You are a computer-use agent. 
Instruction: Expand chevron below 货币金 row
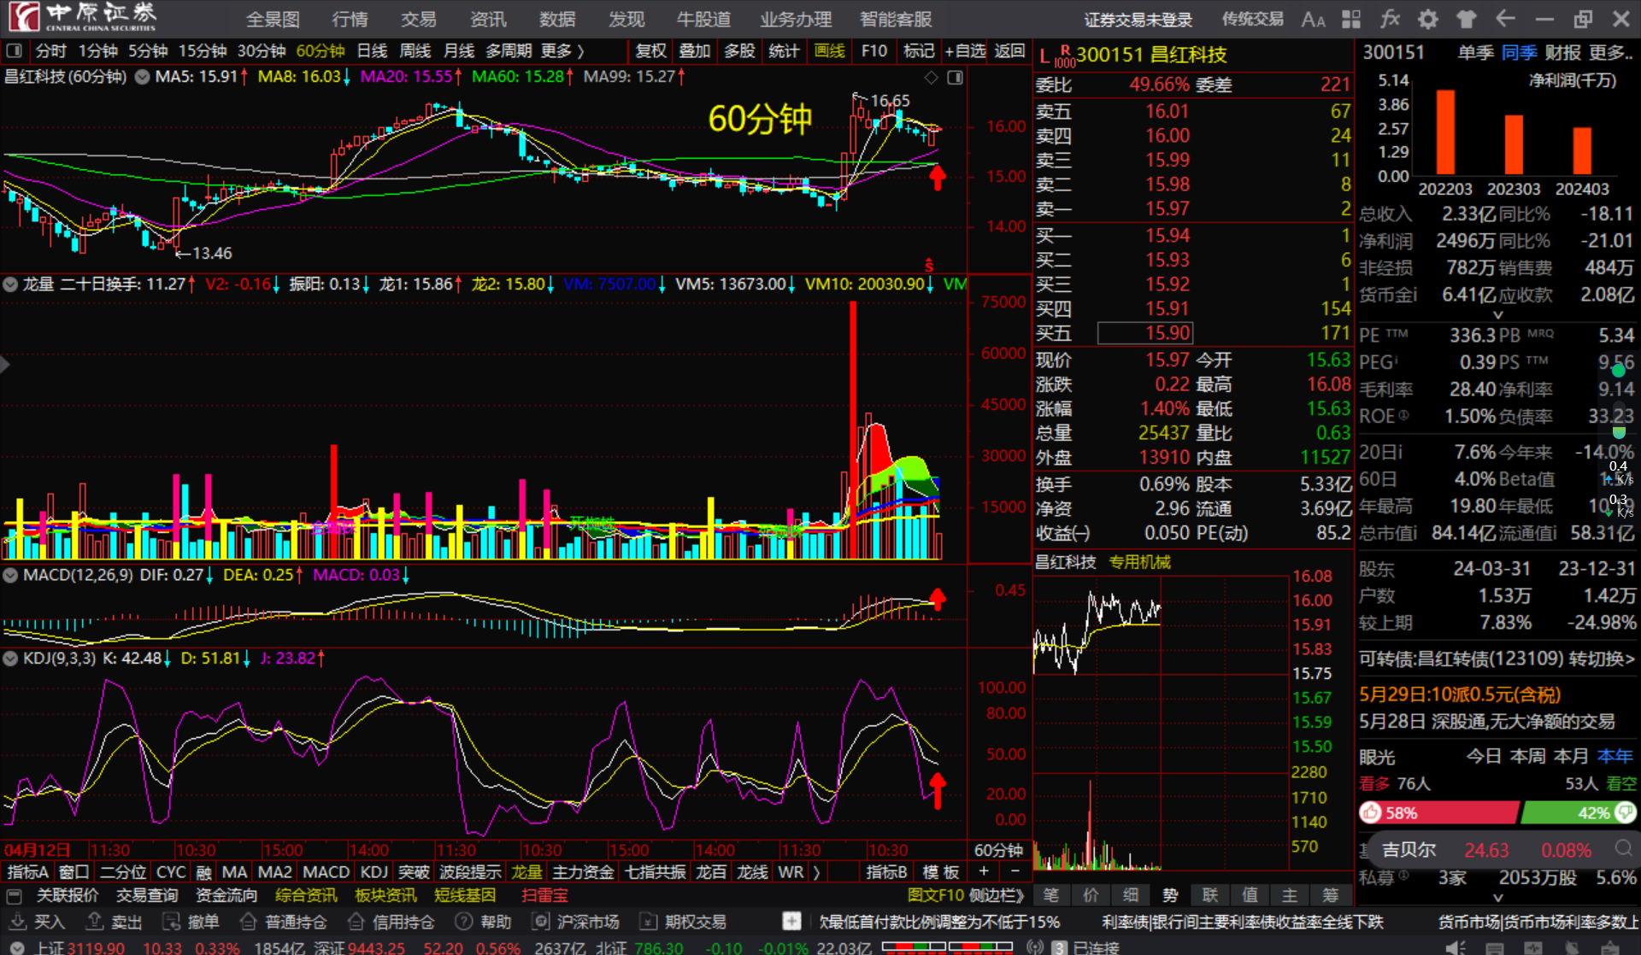[x=1497, y=314]
